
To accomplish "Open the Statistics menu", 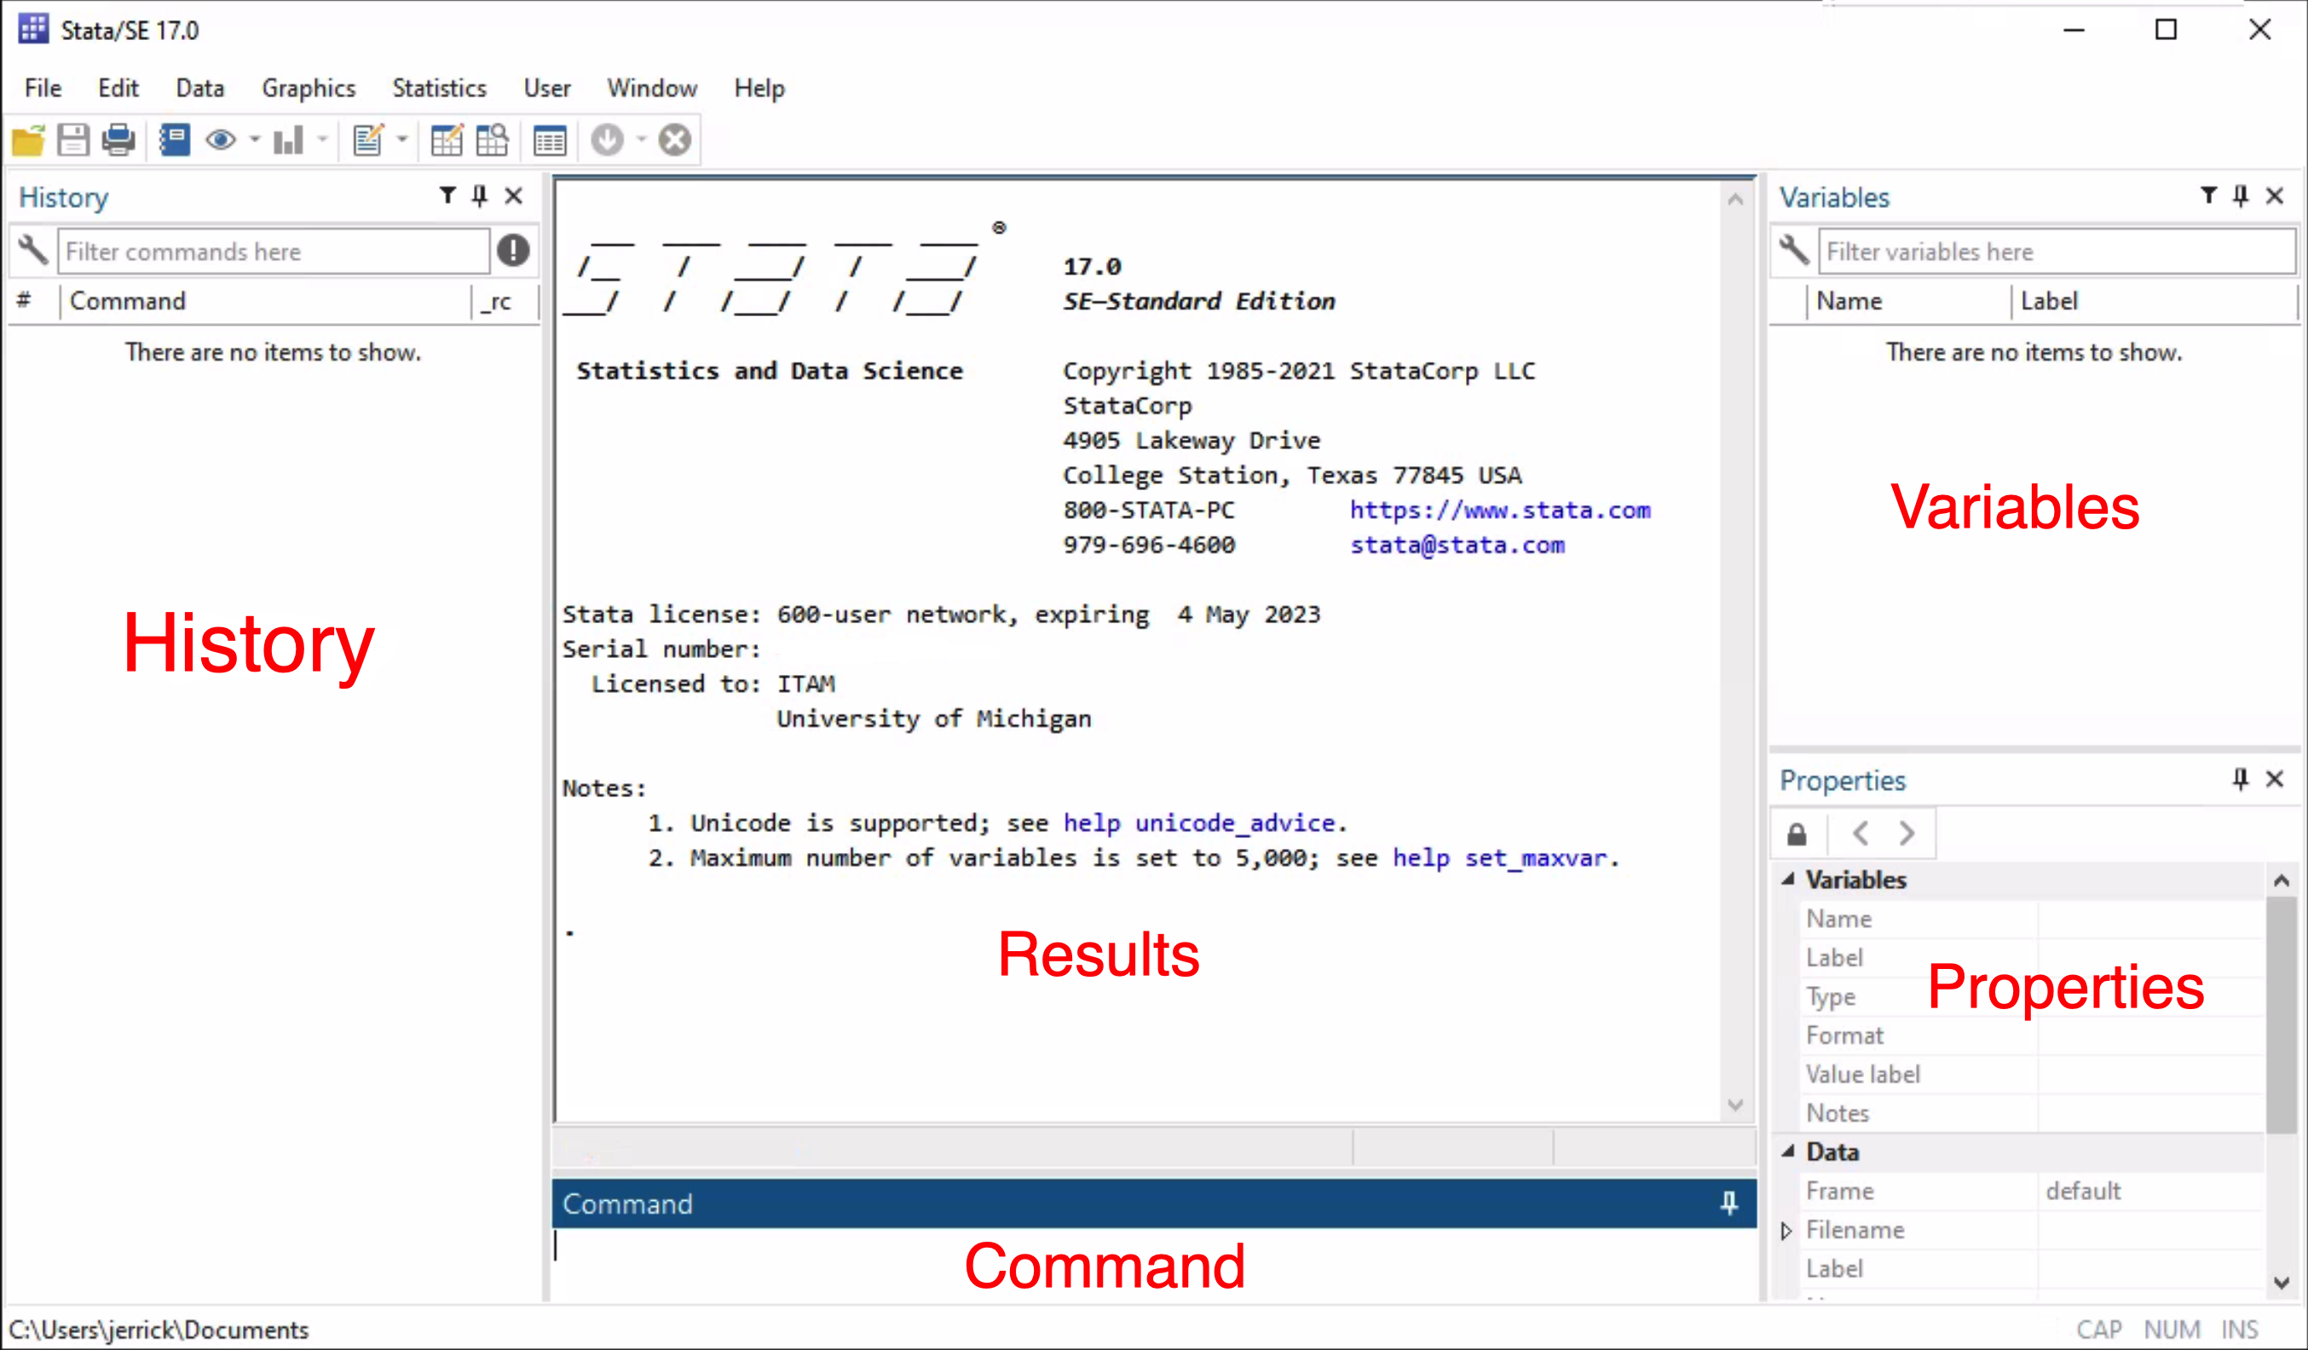I will tap(439, 87).
